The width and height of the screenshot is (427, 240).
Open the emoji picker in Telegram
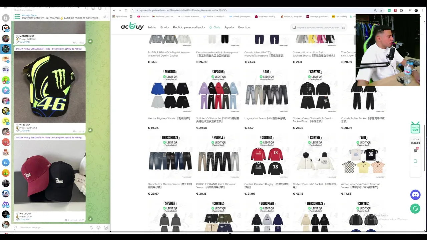(98, 228)
